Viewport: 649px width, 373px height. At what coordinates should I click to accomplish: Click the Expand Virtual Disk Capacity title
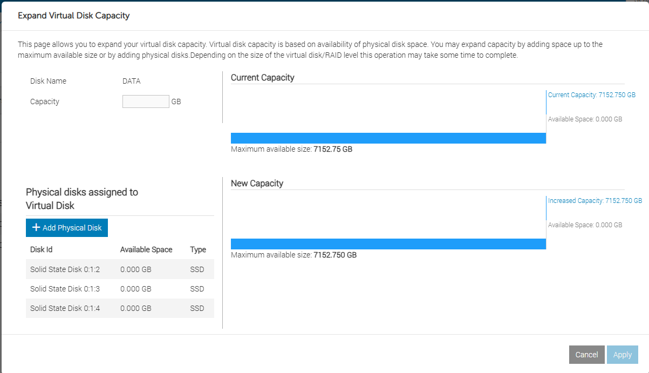coord(74,16)
